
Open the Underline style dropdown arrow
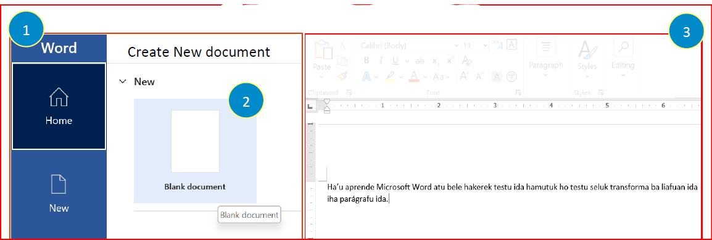407,61
